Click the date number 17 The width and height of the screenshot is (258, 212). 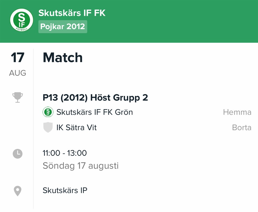click(x=17, y=58)
